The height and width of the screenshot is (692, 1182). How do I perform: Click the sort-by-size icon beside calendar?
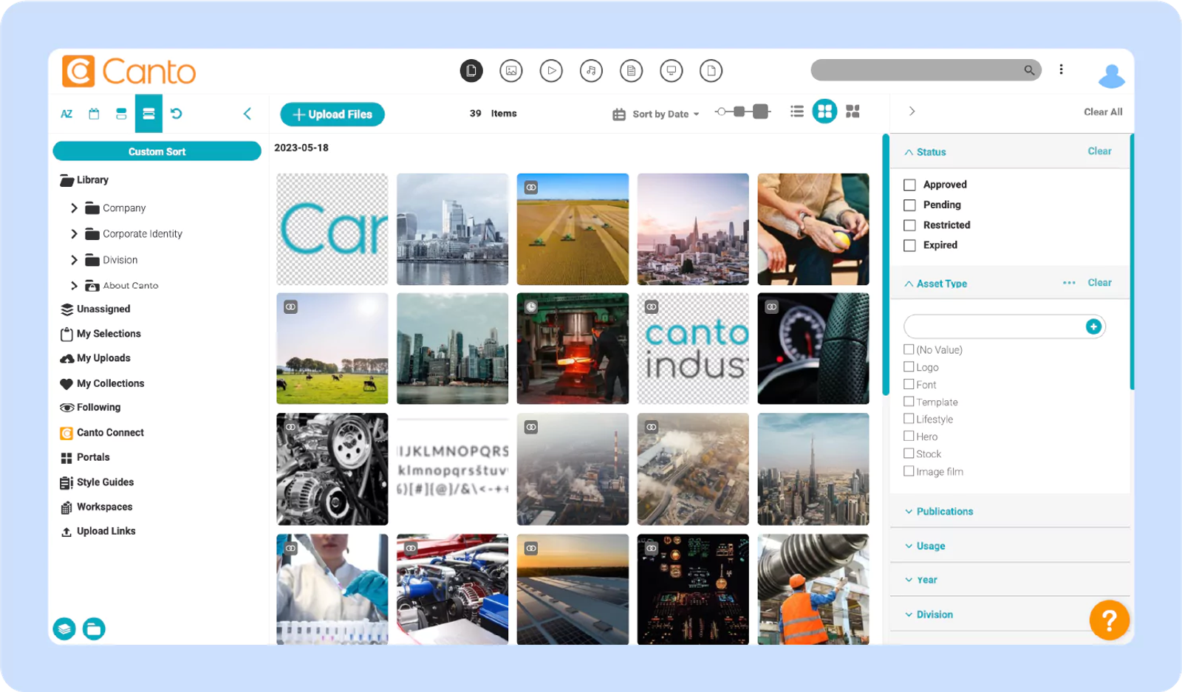[121, 114]
